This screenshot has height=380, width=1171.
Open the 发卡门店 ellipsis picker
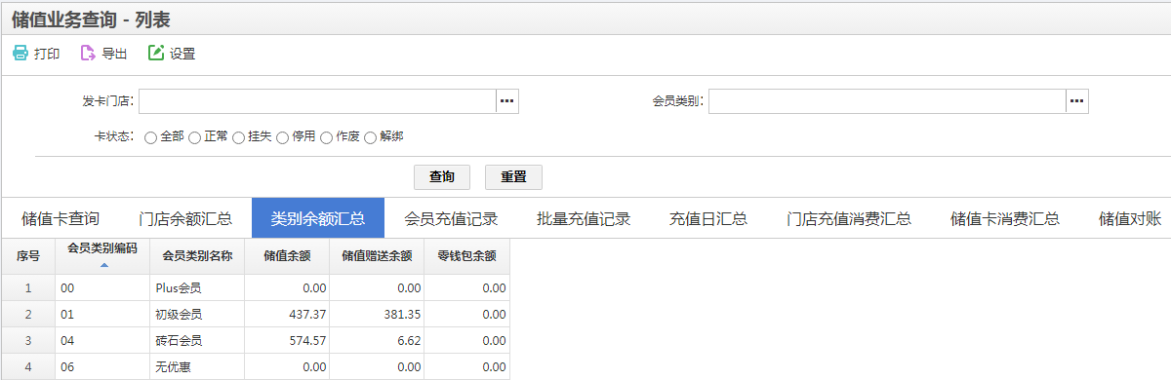(x=507, y=101)
